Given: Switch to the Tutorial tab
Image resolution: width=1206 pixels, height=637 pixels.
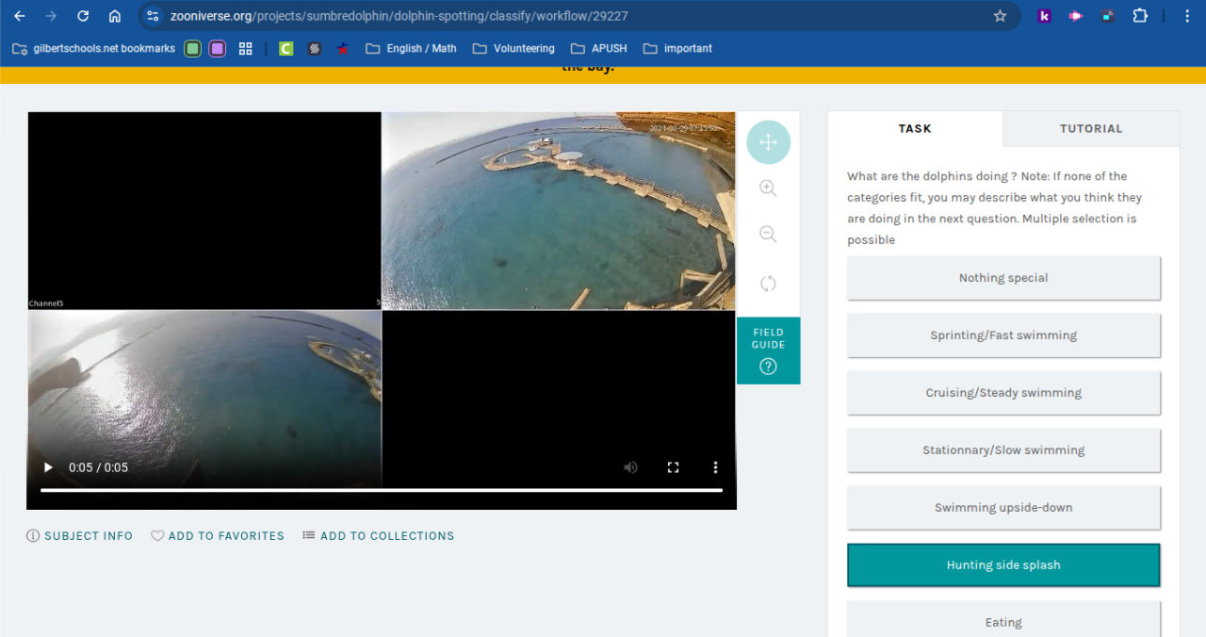Looking at the screenshot, I should (1090, 129).
